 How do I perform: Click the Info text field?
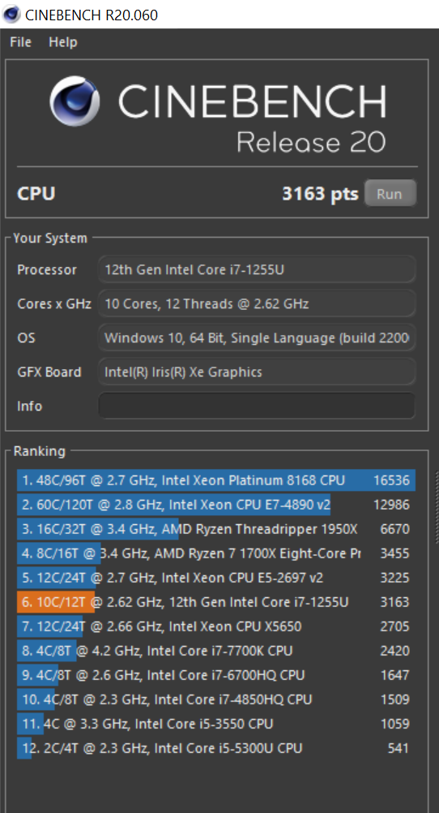(257, 406)
